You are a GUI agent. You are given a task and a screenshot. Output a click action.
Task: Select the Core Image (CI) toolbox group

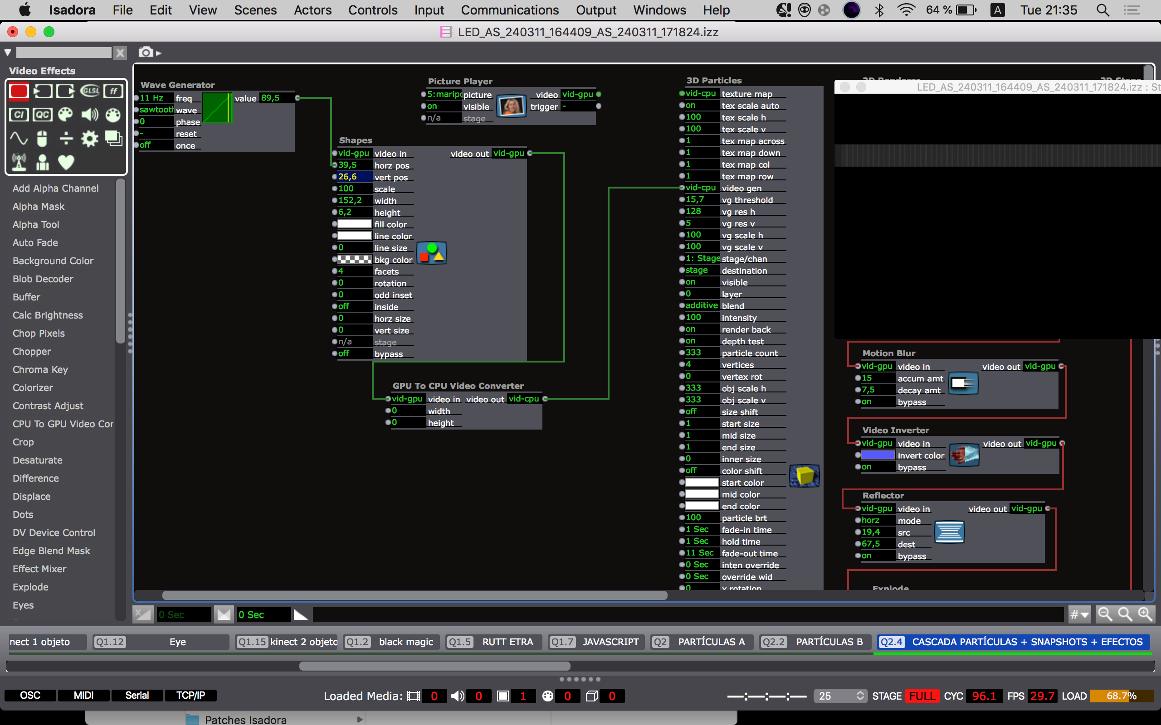tap(19, 115)
